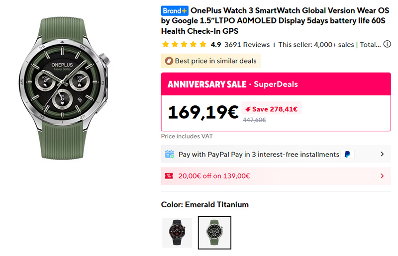This screenshot has height=256, width=398.
Task: Click the PayPal logo icon
Action: coord(347,154)
